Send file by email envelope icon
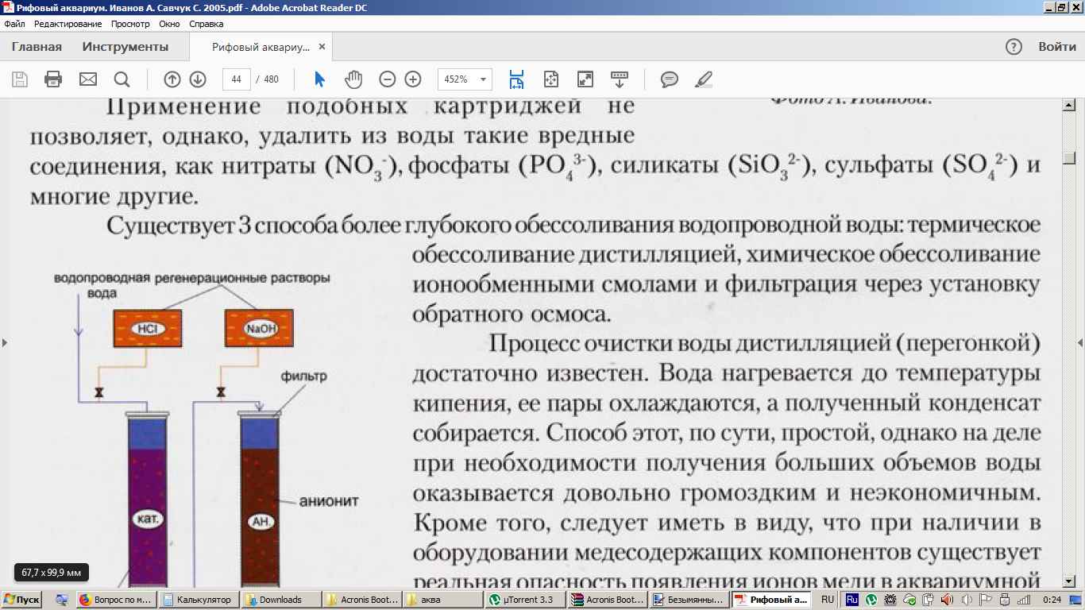The height and width of the screenshot is (610, 1085). click(87, 79)
